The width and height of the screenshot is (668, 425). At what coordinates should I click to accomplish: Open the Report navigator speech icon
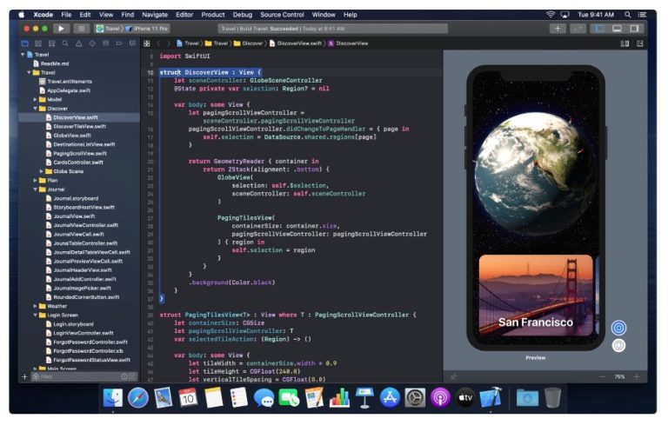point(132,43)
